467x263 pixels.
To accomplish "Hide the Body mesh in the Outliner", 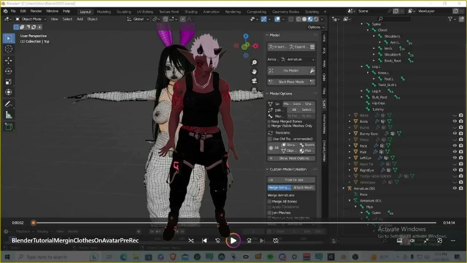I will (x=455, y=121).
